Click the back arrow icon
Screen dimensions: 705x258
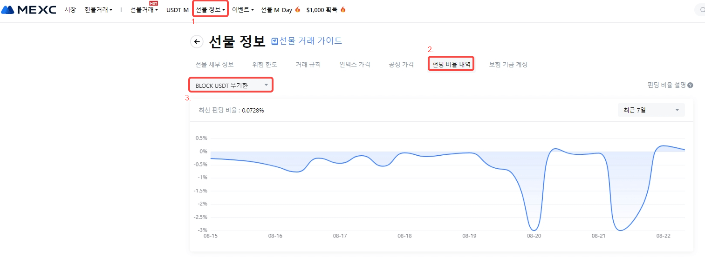coord(197,42)
